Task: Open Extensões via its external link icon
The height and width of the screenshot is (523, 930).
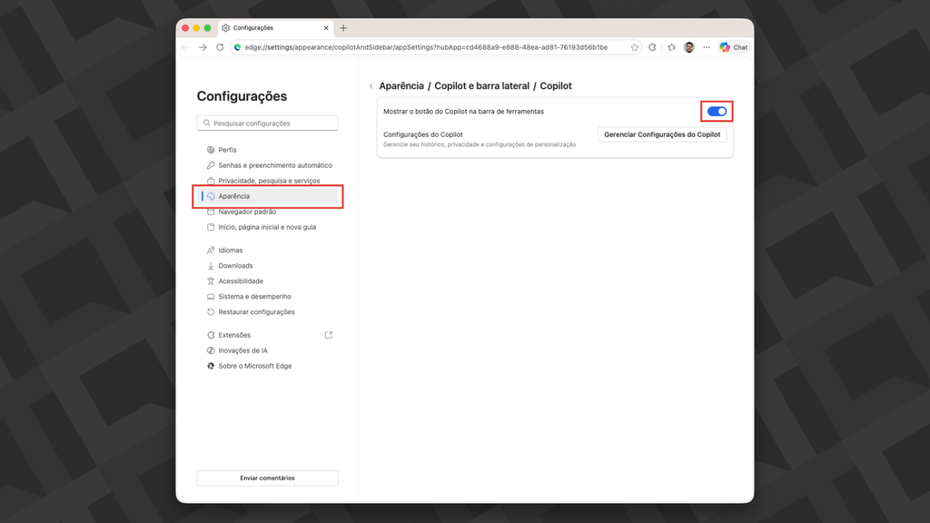Action: tap(329, 334)
